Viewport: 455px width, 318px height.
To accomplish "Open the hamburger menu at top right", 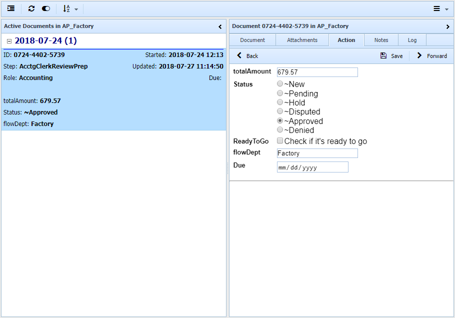I will click(x=440, y=8).
